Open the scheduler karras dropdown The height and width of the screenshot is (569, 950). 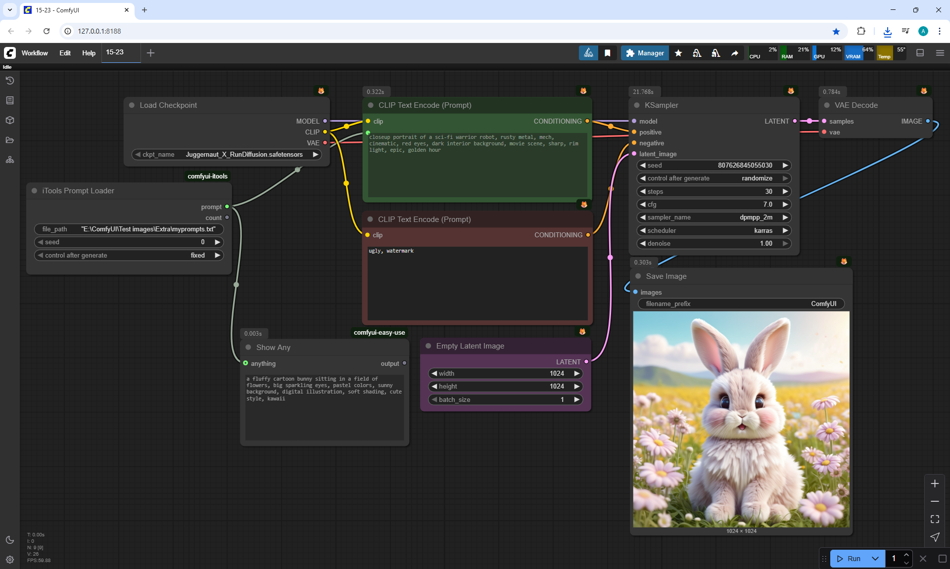pos(713,230)
